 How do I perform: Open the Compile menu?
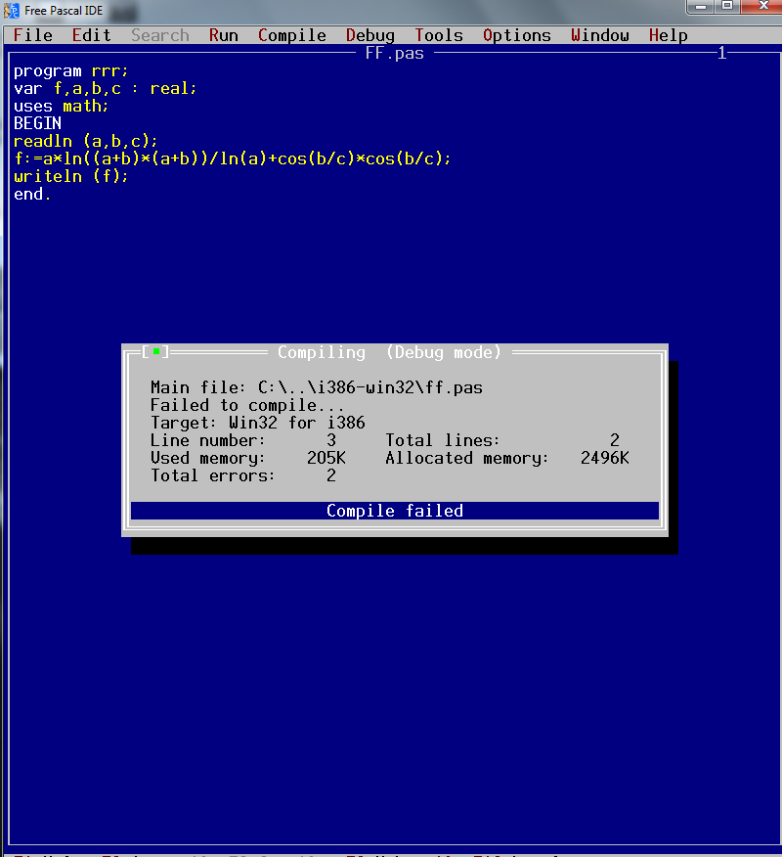[292, 35]
